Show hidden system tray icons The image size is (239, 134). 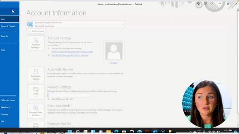coord(190,131)
